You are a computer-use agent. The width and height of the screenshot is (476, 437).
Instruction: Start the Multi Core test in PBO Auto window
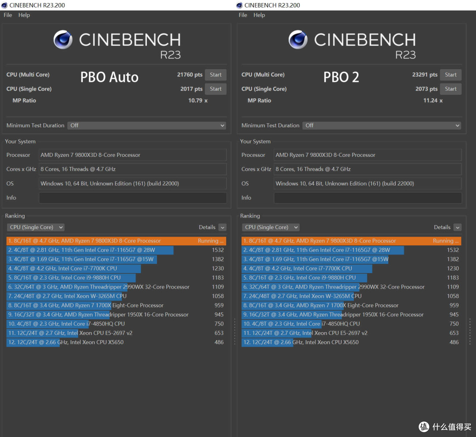216,74
